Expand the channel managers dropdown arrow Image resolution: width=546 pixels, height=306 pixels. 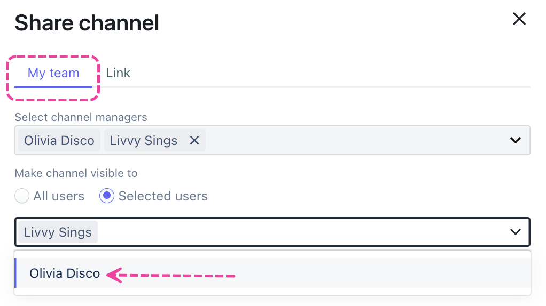tap(515, 140)
